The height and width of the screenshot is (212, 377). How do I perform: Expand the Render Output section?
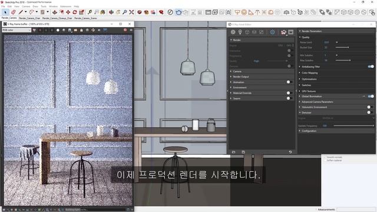pos(262,77)
